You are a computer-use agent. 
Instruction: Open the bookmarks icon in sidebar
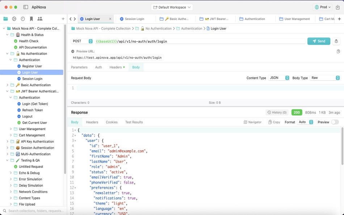[x=31, y=19]
